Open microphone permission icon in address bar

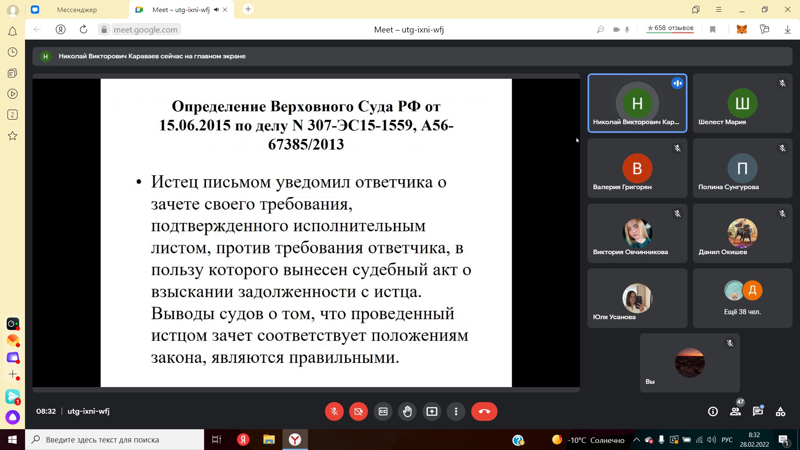[627, 30]
